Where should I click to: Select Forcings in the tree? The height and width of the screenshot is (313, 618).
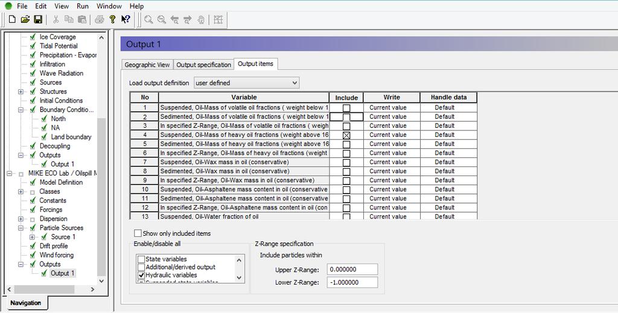pyautogui.click(x=51, y=209)
